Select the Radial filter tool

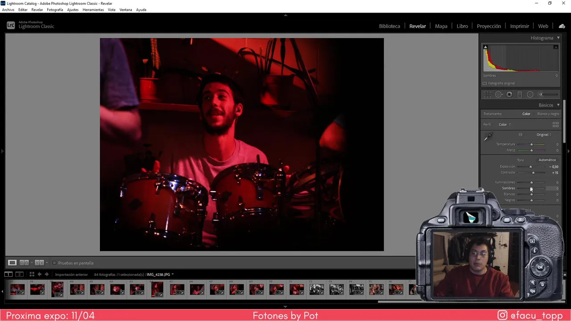530,95
